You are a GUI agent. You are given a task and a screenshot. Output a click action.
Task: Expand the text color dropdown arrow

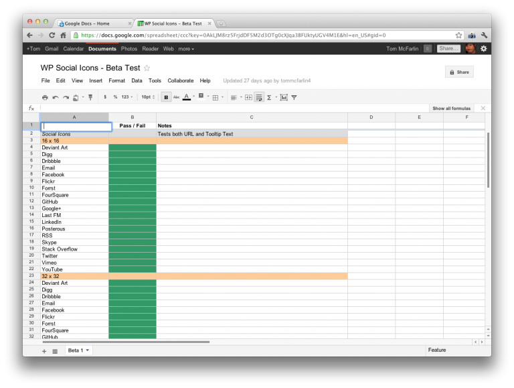pyautogui.click(x=193, y=96)
